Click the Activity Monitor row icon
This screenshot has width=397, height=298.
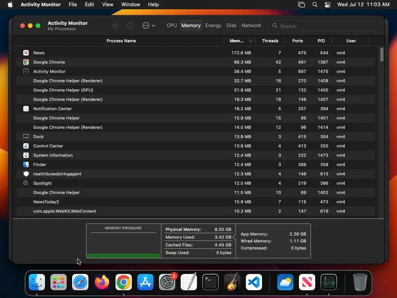tap(26, 71)
